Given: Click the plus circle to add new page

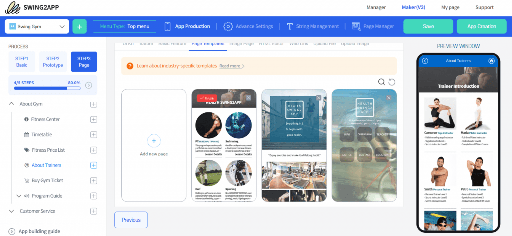Looking at the screenshot, I should (154, 141).
